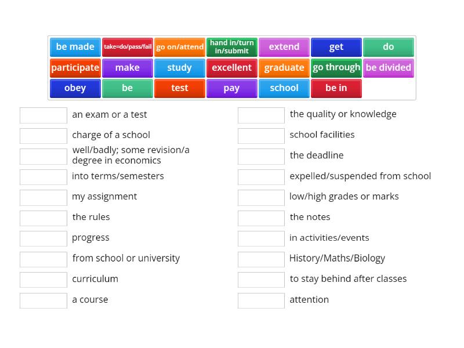Pick the "go on/attend" word tile
The width and height of the screenshot is (464, 348).
pos(180,47)
